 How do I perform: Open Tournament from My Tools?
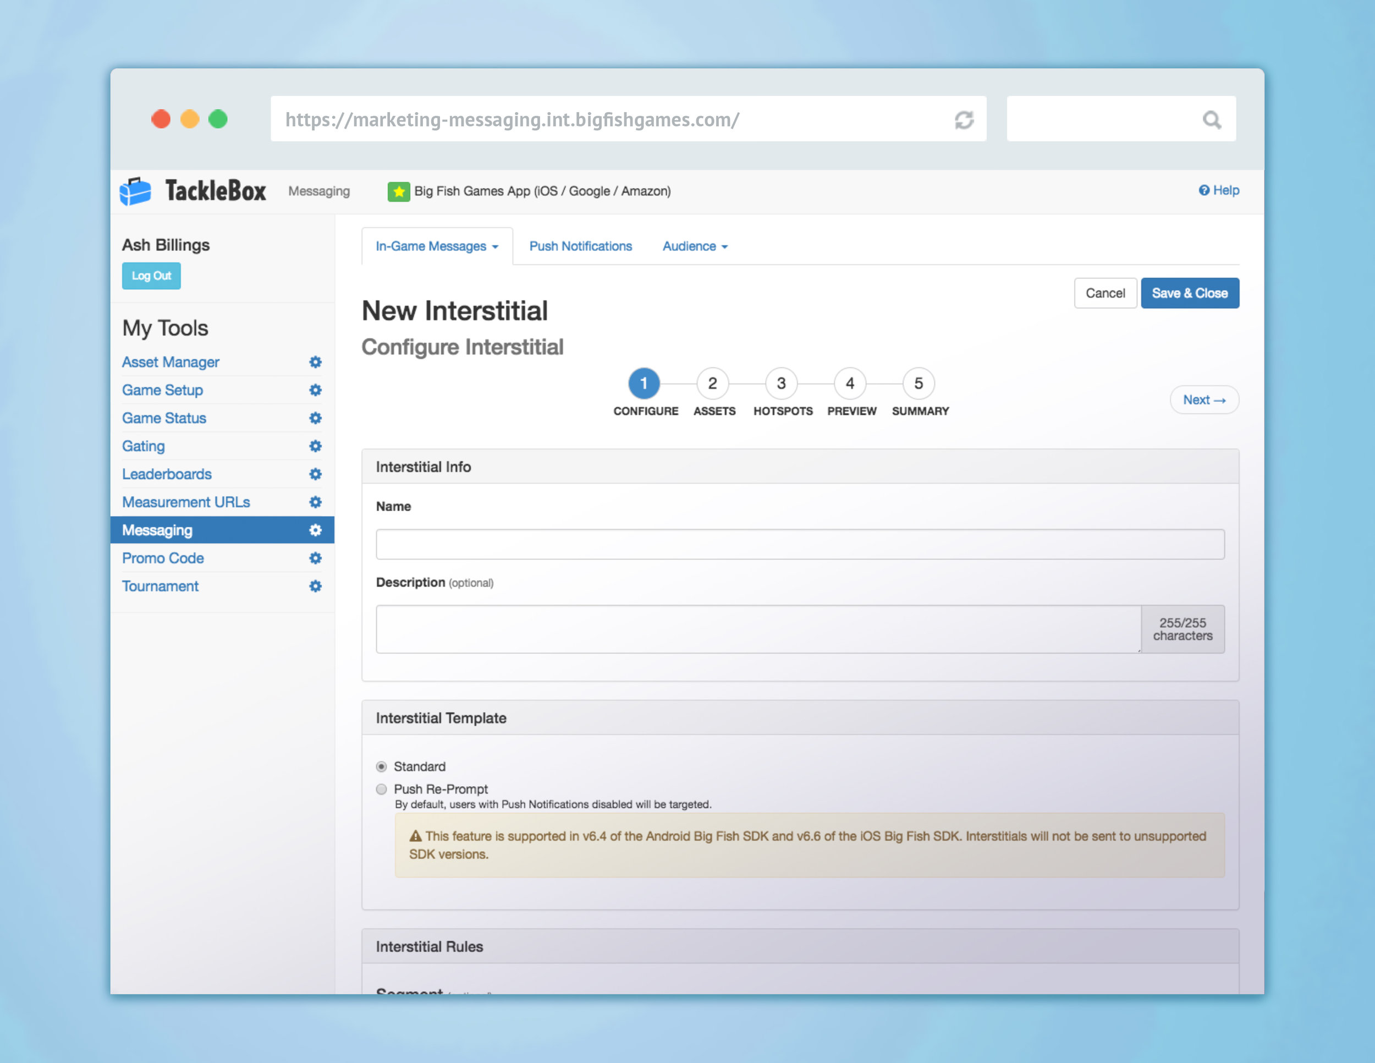pyautogui.click(x=161, y=587)
